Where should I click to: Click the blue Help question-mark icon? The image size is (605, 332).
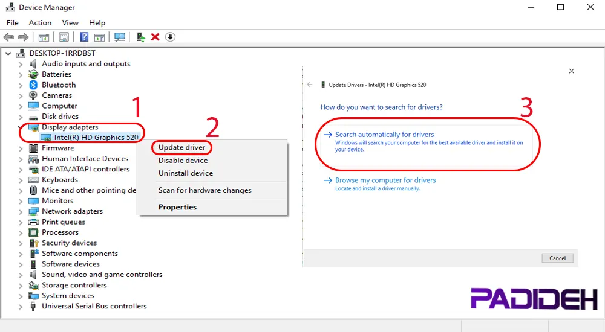(x=83, y=37)
